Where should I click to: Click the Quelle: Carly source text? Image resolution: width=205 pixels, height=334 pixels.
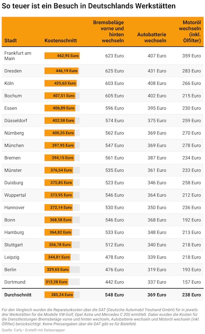(12, 330)
